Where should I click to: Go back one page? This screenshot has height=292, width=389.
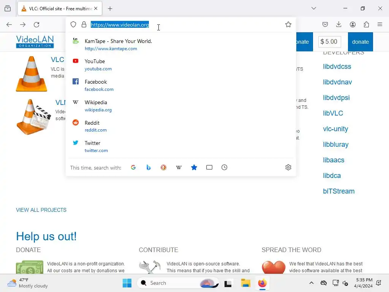coord(9,25)
